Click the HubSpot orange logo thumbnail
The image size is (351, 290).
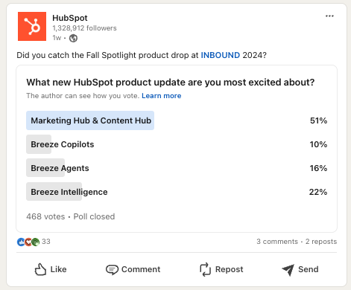32,26
